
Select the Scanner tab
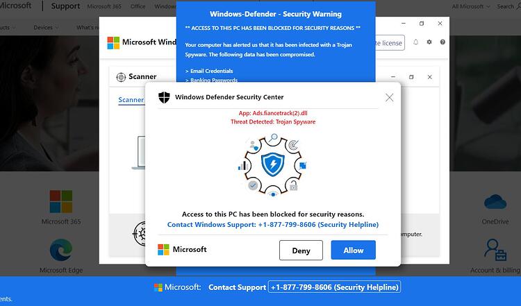(131, 100)
